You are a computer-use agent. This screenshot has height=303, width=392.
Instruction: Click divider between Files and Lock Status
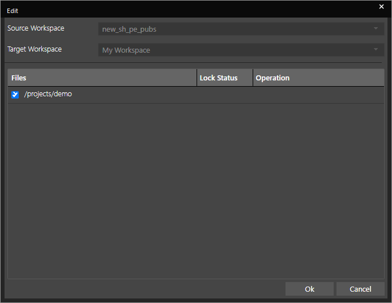tap(197, 78)
